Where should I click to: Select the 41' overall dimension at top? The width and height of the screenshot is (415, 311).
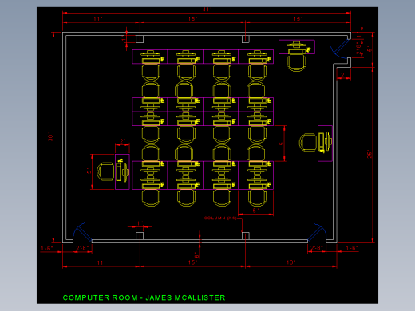pos(207,10)
